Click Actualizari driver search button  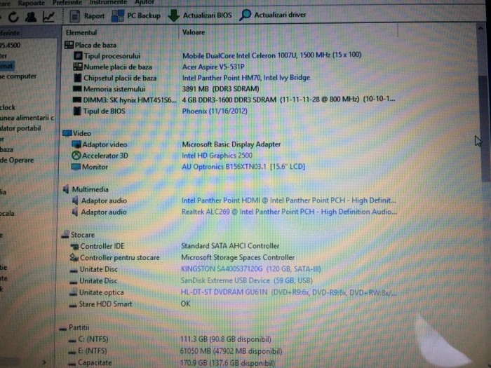273,15
